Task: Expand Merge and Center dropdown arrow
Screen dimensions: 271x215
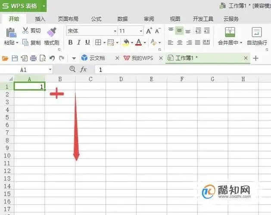Action: pos(241,43)
